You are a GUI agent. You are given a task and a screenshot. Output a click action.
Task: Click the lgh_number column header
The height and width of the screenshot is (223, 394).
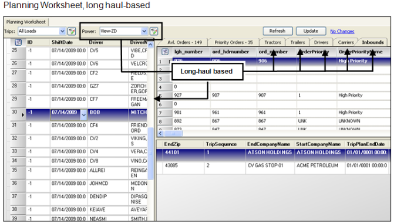point(188,52)
